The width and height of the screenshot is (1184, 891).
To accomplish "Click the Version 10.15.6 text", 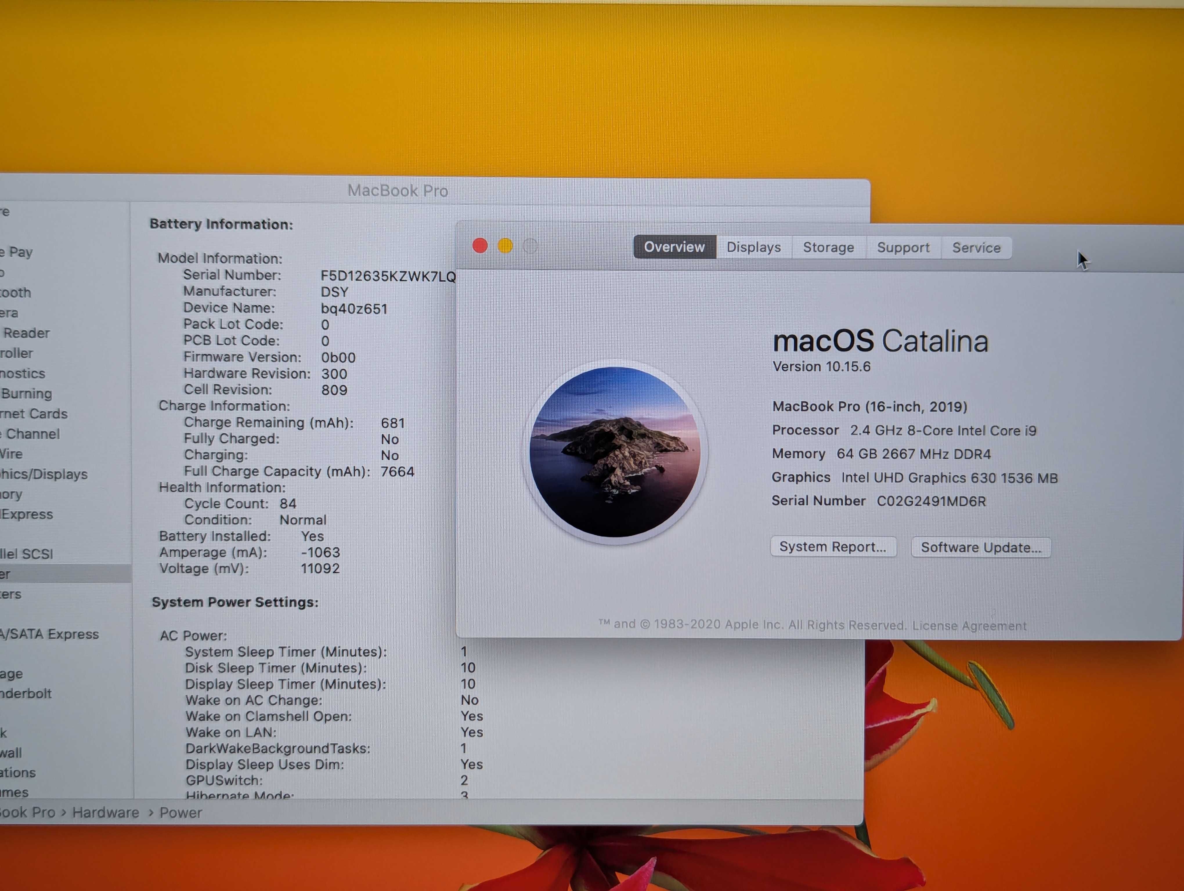I will tap(822, 367).
